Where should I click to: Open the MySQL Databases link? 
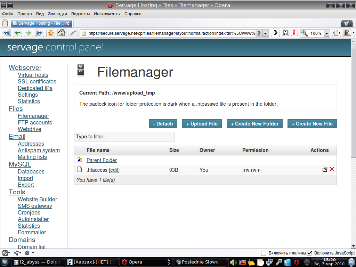(x=31, y=172)
